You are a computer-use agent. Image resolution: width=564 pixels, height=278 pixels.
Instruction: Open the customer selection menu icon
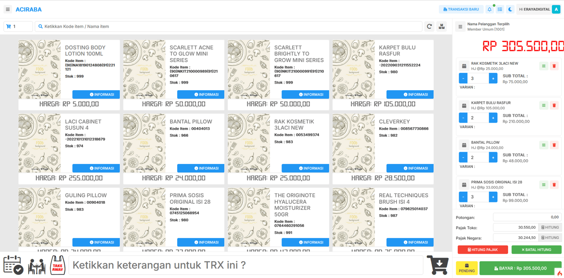coord(460,27)
